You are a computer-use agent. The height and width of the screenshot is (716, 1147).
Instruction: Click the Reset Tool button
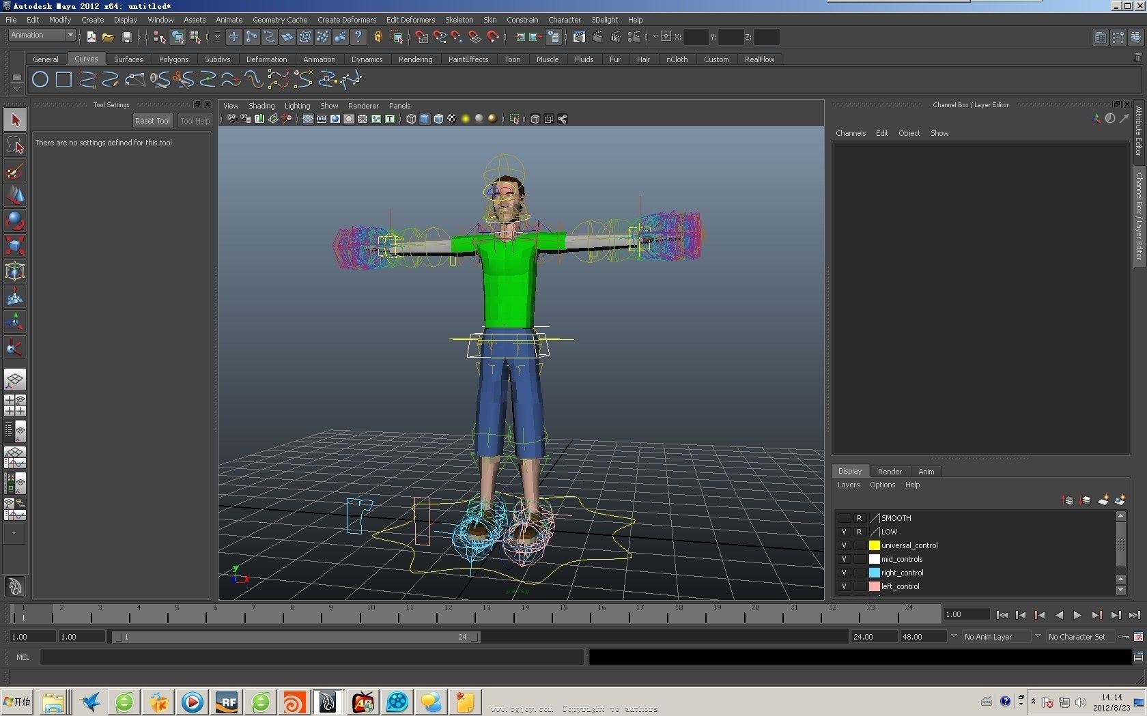[x=152, y=121]
